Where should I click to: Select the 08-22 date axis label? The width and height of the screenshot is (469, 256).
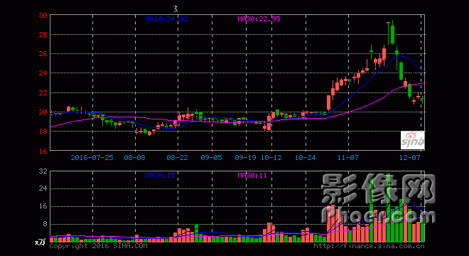pos(178,157)
